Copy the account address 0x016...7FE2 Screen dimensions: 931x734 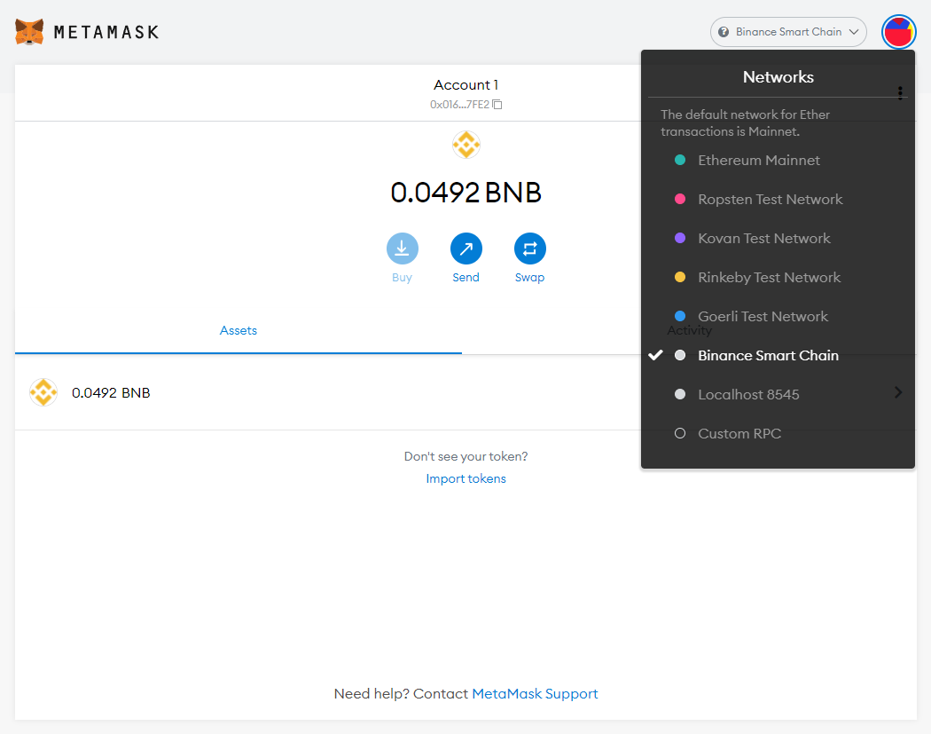pyautogui.click(x=465, y=105)
